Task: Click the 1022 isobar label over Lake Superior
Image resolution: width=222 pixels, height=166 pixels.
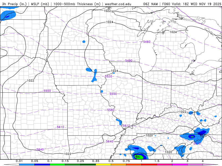Action: 107,11
